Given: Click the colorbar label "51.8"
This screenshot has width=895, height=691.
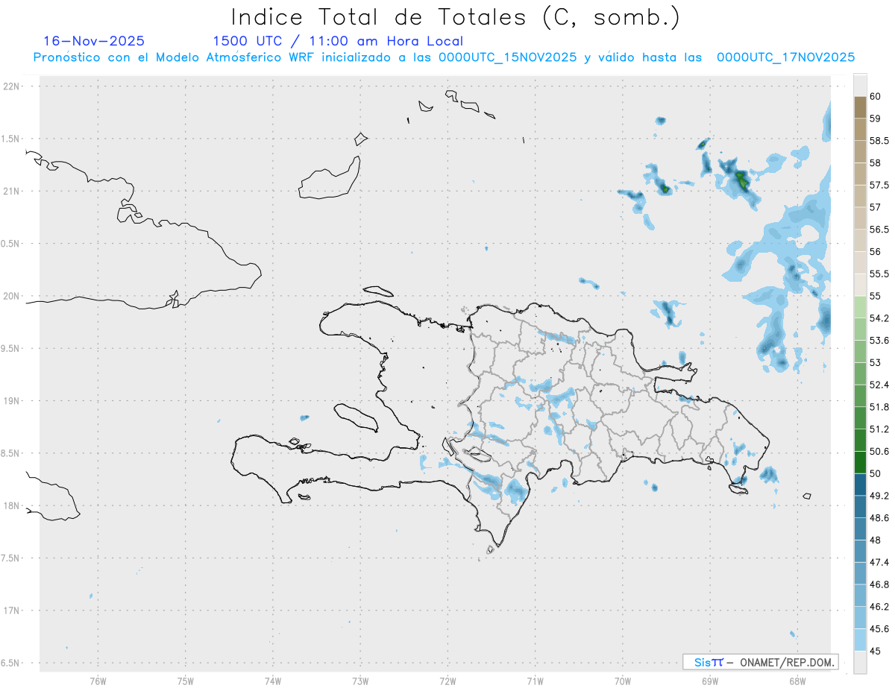Looking at the screenshot, I should tap(879, 407).
